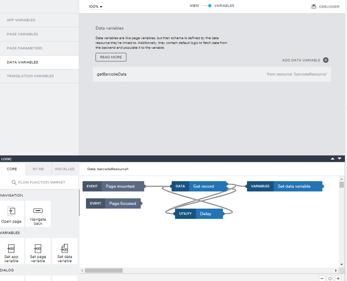This screenshot has width=347, height=281.
Task: Click the output port of Page focused node
Action: click(x=141, y=203)
